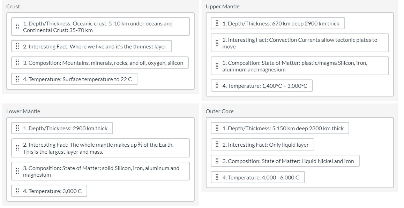Click the Lower Mantle category heading

tap(23, 111)
